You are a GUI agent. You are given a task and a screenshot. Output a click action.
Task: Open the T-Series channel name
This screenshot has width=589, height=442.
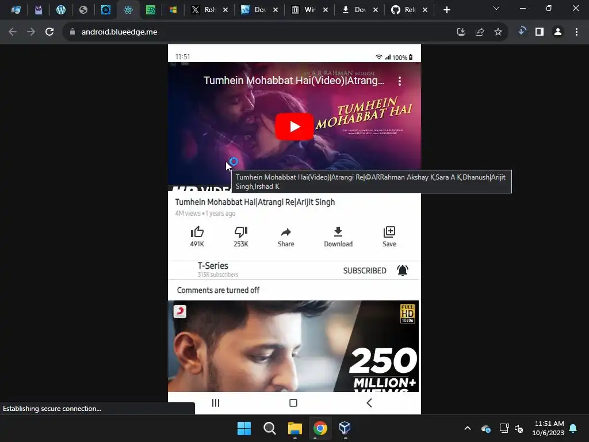[213, 266]
